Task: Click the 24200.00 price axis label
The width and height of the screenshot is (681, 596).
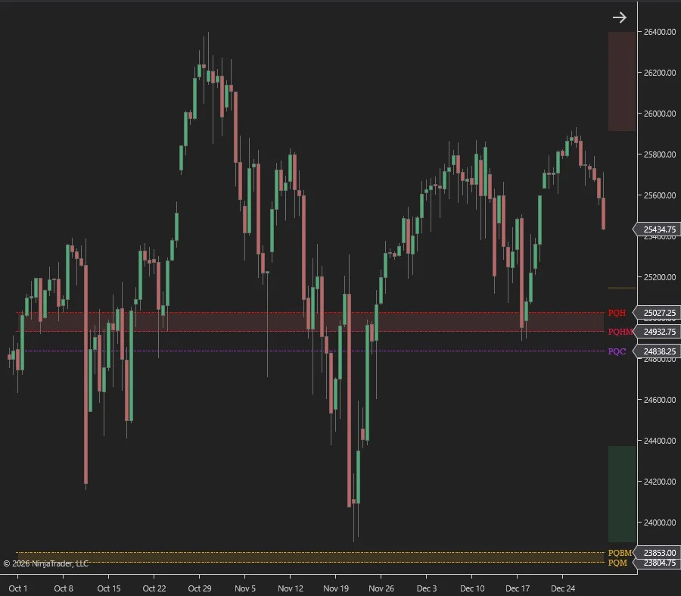Action: pos(660,481)
